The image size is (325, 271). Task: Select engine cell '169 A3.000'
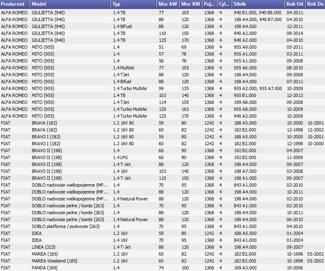(245, 268)
